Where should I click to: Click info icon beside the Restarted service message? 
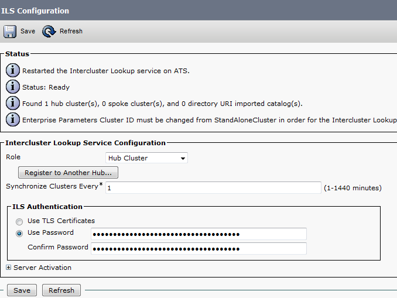(x=12, y=71)
